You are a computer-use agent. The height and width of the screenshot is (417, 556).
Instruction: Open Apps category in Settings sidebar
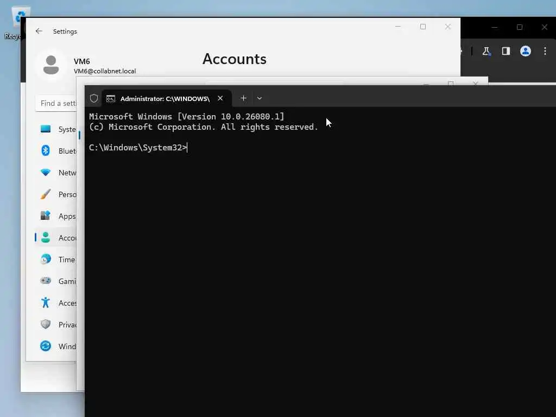(57, 216)
